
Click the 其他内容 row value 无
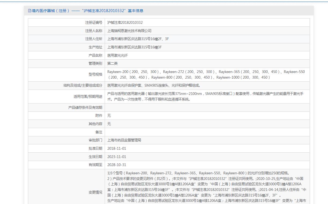pos(109,124)
